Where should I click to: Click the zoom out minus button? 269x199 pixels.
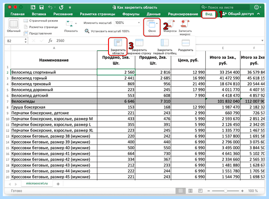click(x=208, y=191)
